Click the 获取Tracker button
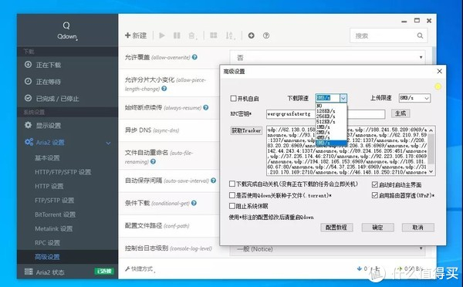 point(246,130)
